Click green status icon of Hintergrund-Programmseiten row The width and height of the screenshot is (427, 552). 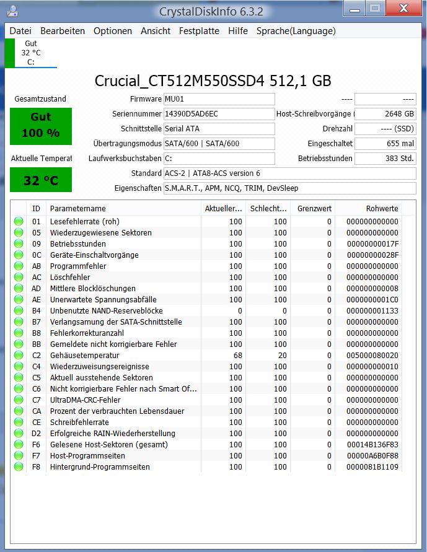pyautogui.click(x=19, y=467)
